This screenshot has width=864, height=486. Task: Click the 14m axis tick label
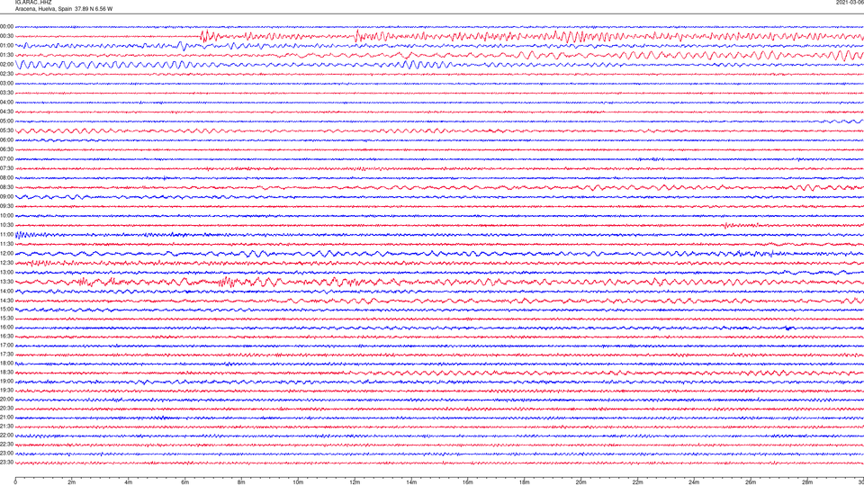411,482
